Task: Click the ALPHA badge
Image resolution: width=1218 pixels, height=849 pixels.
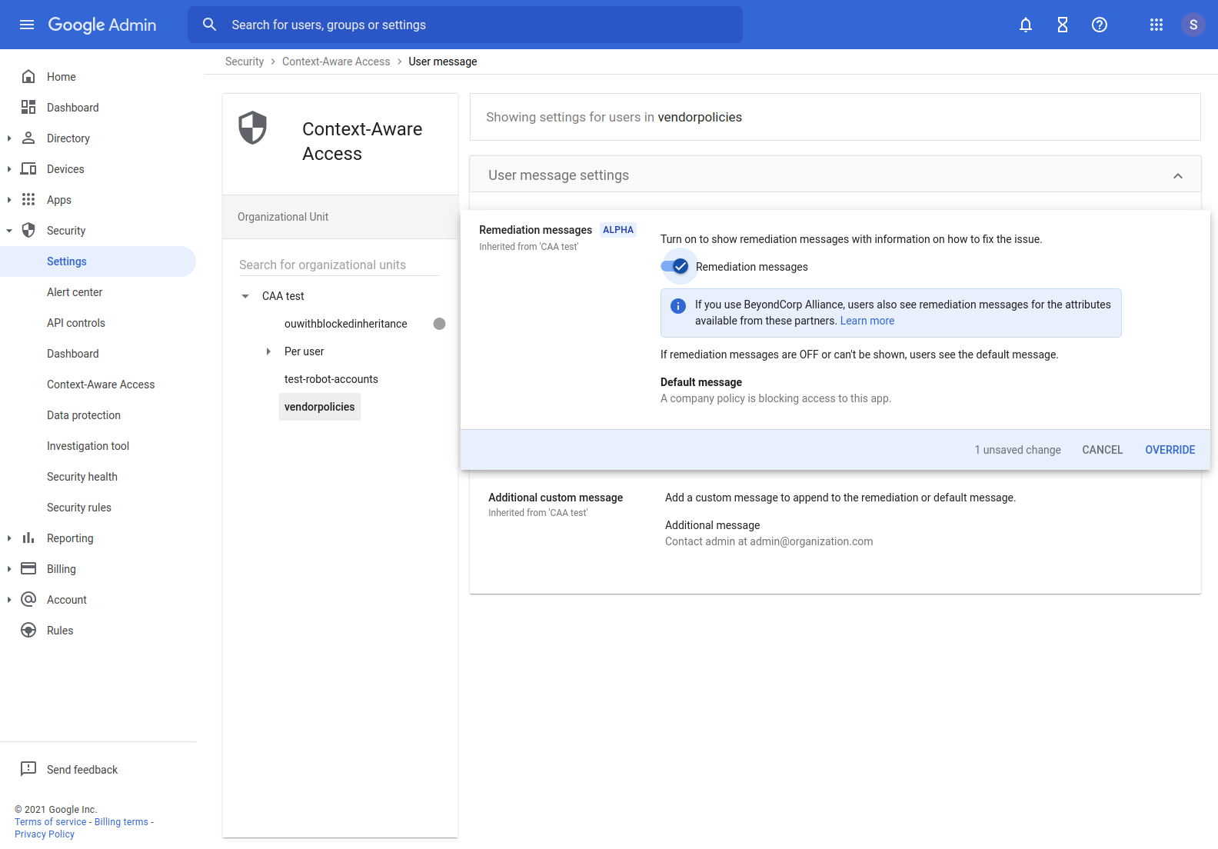Action: 618,230
